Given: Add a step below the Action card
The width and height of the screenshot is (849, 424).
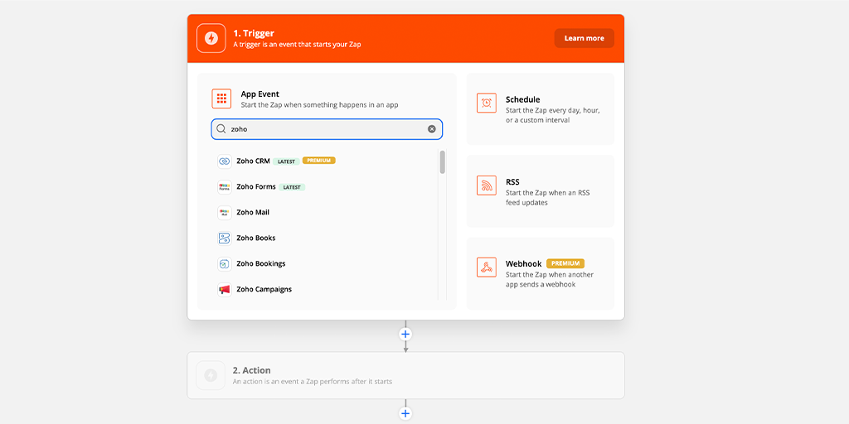Looking at the screenshot, I should tap(405, 414).
